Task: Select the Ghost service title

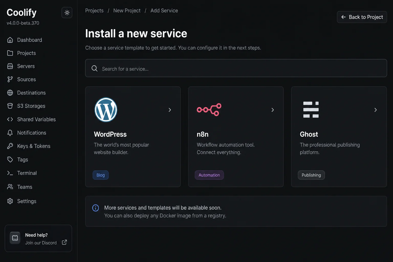Action: pos(309,134)
